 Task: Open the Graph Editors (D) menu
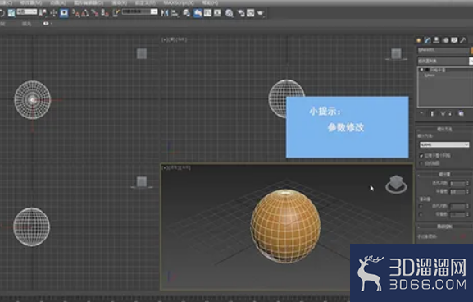(89, 2)
